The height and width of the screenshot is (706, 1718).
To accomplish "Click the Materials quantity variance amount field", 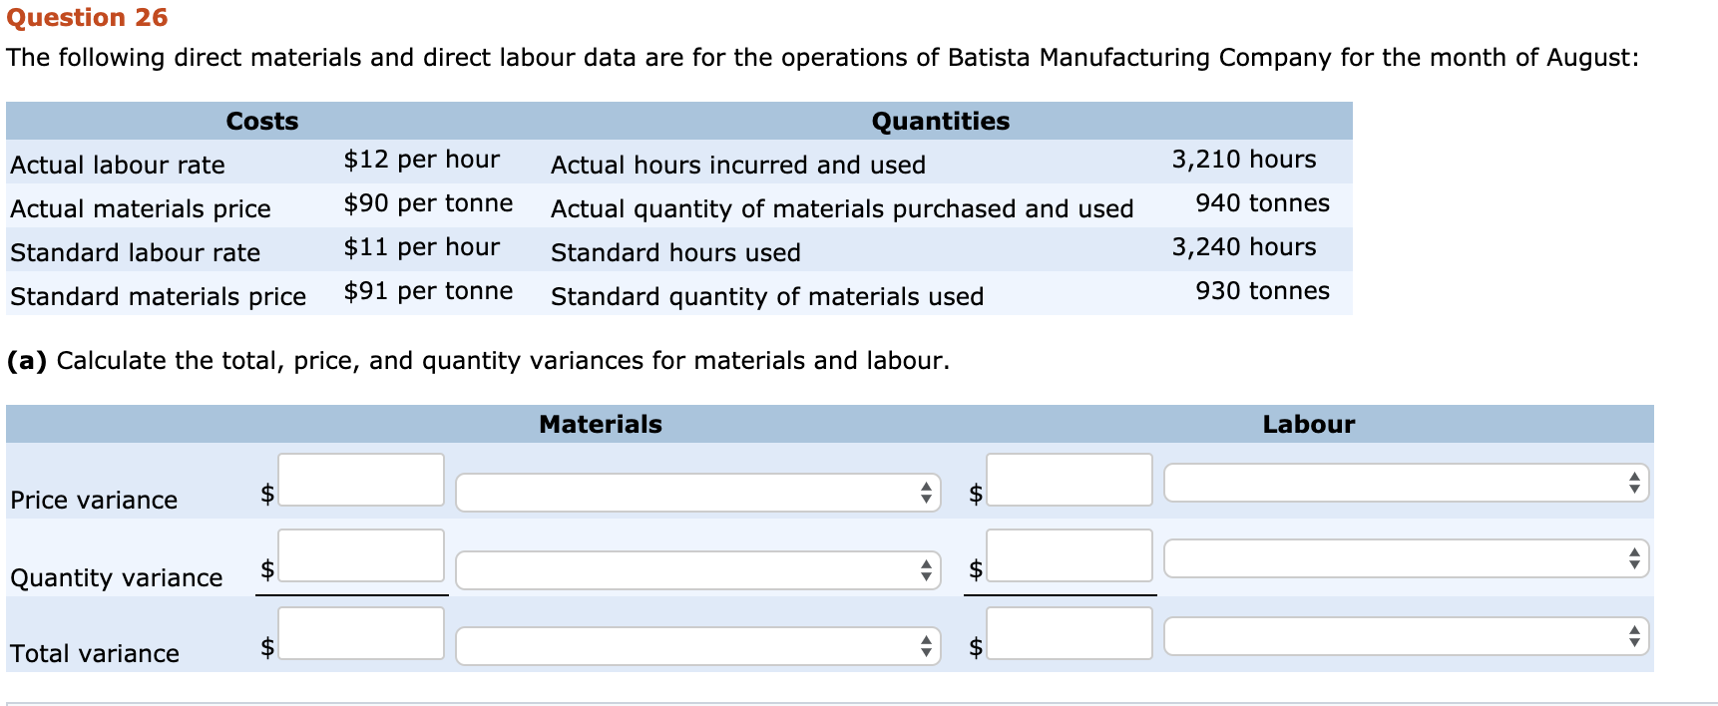I will 361,555.
